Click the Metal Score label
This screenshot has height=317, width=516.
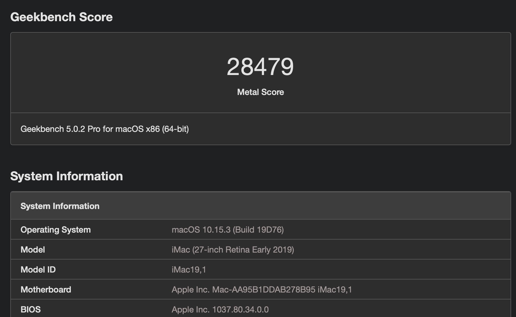[x=261, y=92]
